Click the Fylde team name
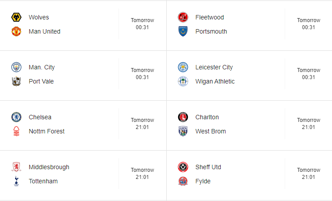The image size is (332, 201). [x=203, y=181]
